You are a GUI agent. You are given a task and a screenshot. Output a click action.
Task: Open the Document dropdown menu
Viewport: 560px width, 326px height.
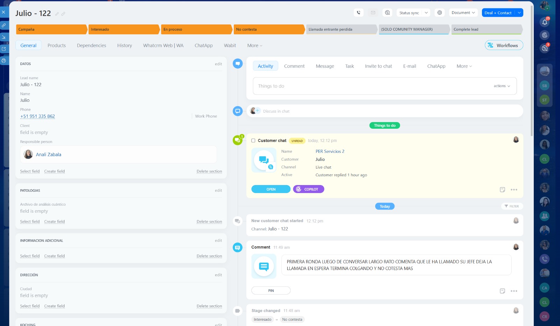(463, 13)
